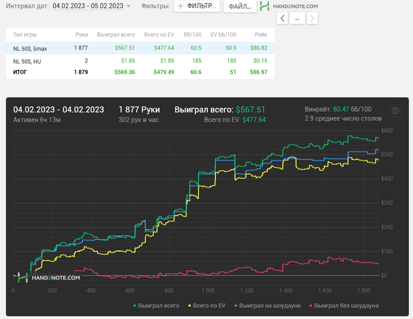
Task: Click the chart's Всего по EV $477.64 text
Action: (x=235, y=120)
